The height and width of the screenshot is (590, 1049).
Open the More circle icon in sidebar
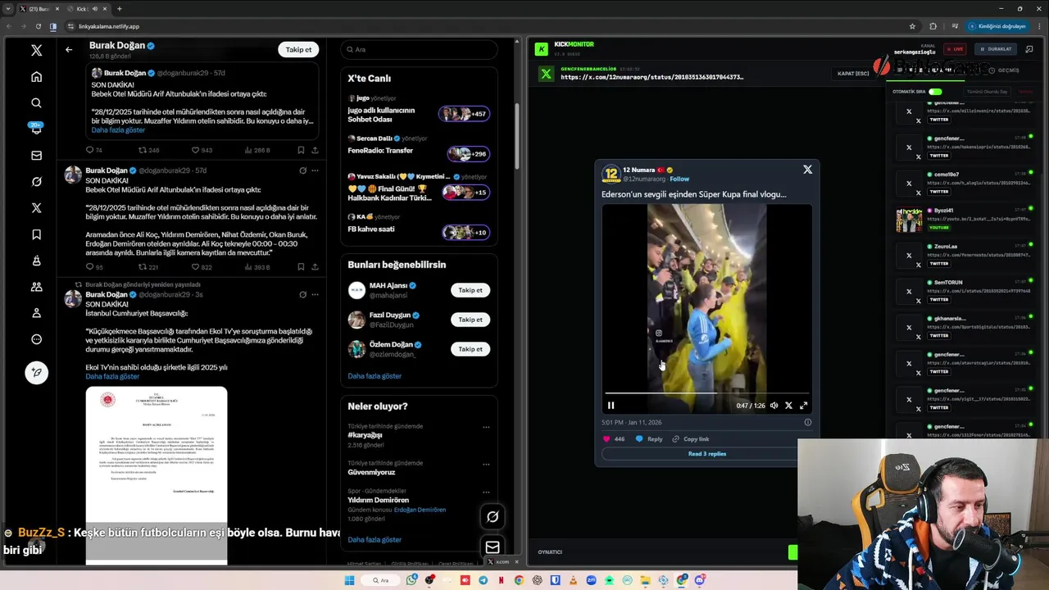tap(36, 339)
